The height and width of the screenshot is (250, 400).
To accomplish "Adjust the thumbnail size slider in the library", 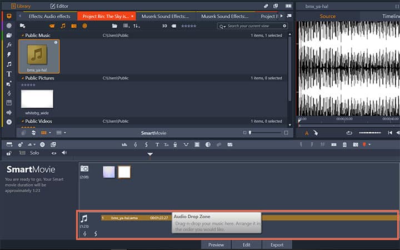I will [250, 133].
